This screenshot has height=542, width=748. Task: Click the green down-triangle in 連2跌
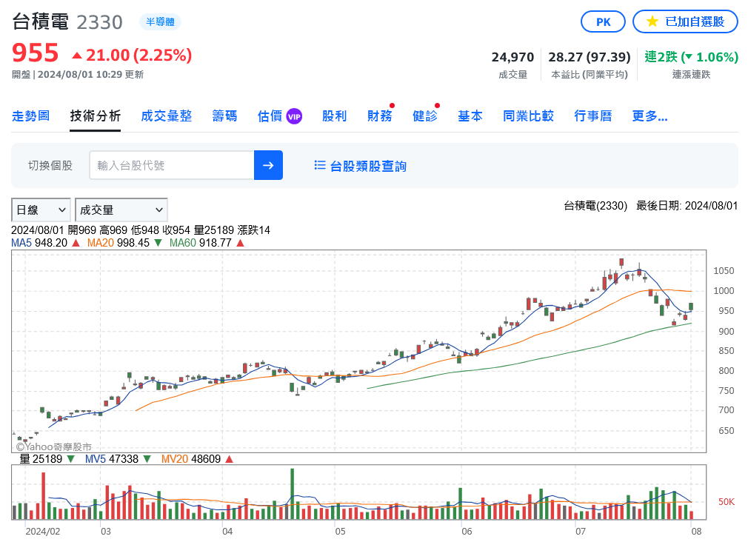click(x=687, y=57)
